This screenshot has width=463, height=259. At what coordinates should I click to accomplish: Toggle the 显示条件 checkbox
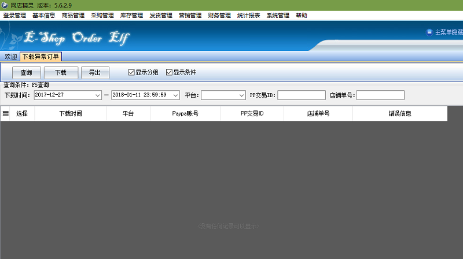[x=170, y=72]
